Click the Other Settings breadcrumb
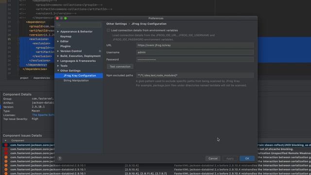This screenshot has height=175, width=311. pos(117,24)
